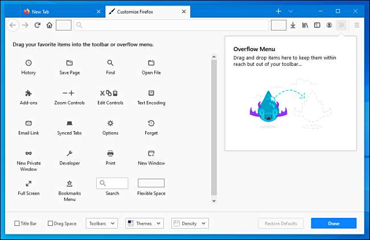This screenshot has height=240, width=370.
Task: Select the Developer wrench icon
Action: coord(69,153)
